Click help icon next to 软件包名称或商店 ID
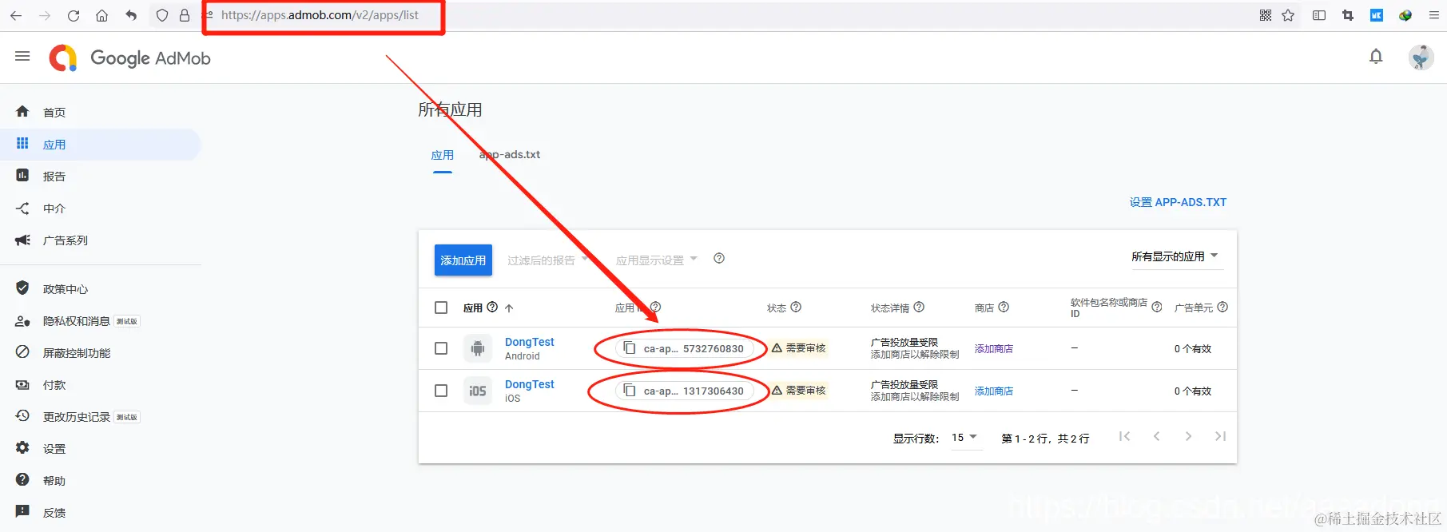This screenshot has height=532, width=1447. [1157, 307]
